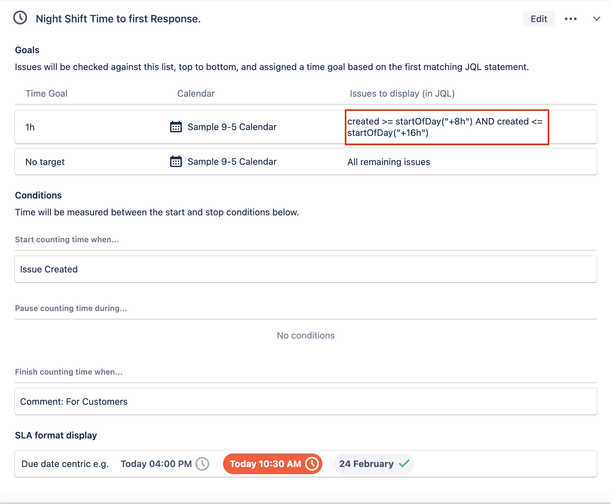Click the 24 February completed badge
Screen dimensions: 611x504
coord(373,464)
